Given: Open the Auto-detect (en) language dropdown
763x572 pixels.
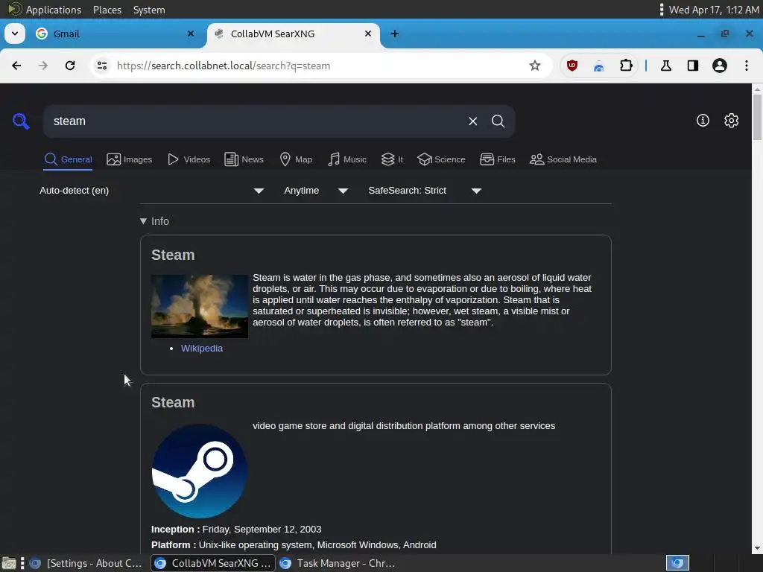Looking at the screenshot, I should [152, 191].
